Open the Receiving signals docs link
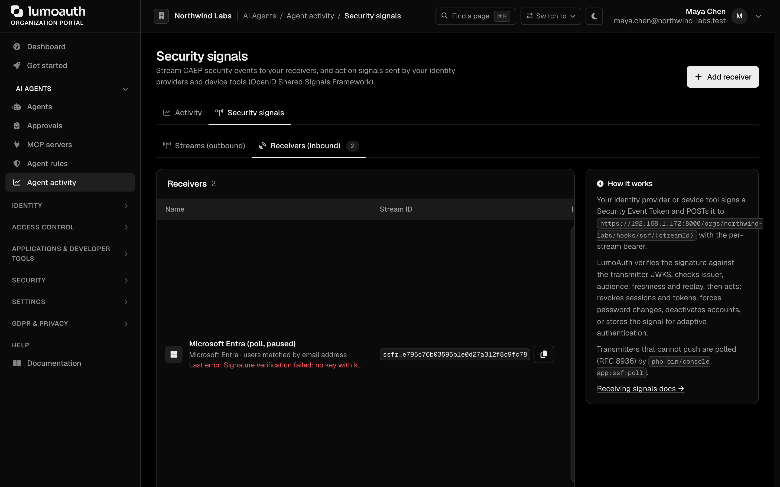The width and height of the screenshot is (780, 487). pyautogui.click(x=640, y=389)
